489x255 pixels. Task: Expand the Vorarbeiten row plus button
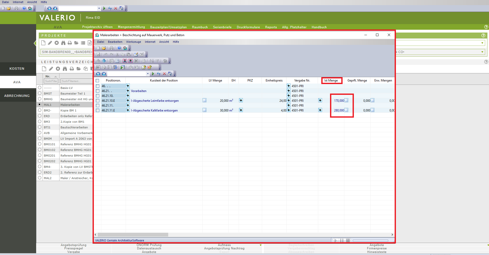[128, 91]
